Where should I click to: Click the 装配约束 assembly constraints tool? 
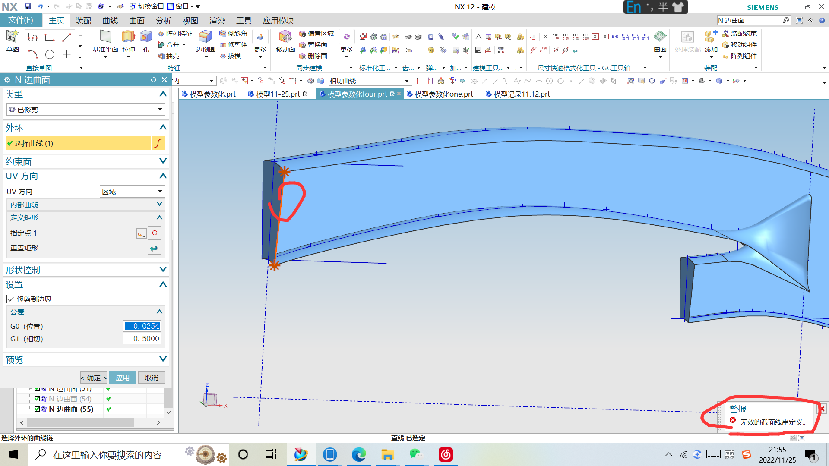[740, 33]
